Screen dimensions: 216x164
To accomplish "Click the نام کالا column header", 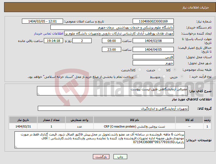I will click(x=134, y=120).
